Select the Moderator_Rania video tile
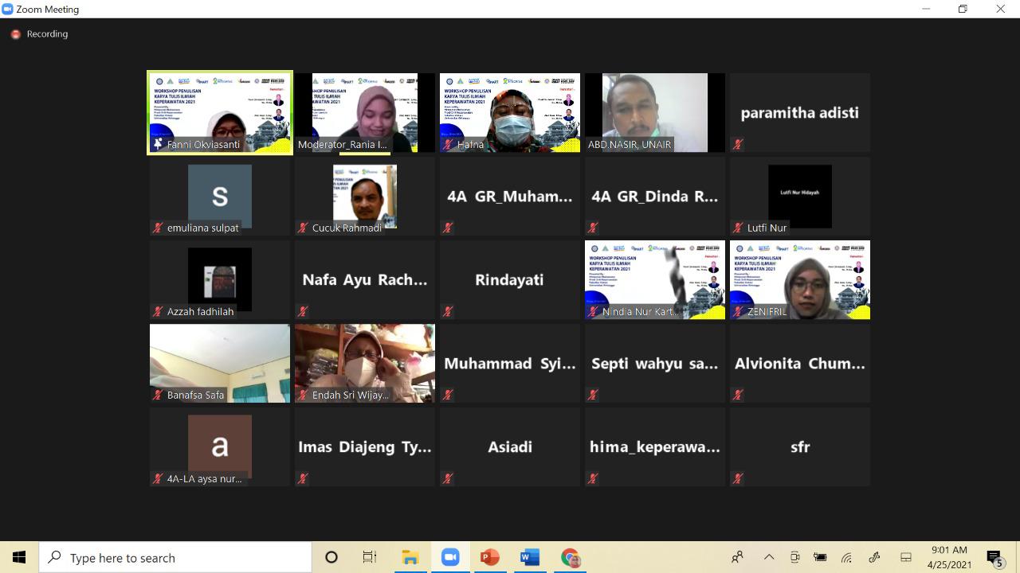This screenshot has height=573, width=1020. click(364, 112)
